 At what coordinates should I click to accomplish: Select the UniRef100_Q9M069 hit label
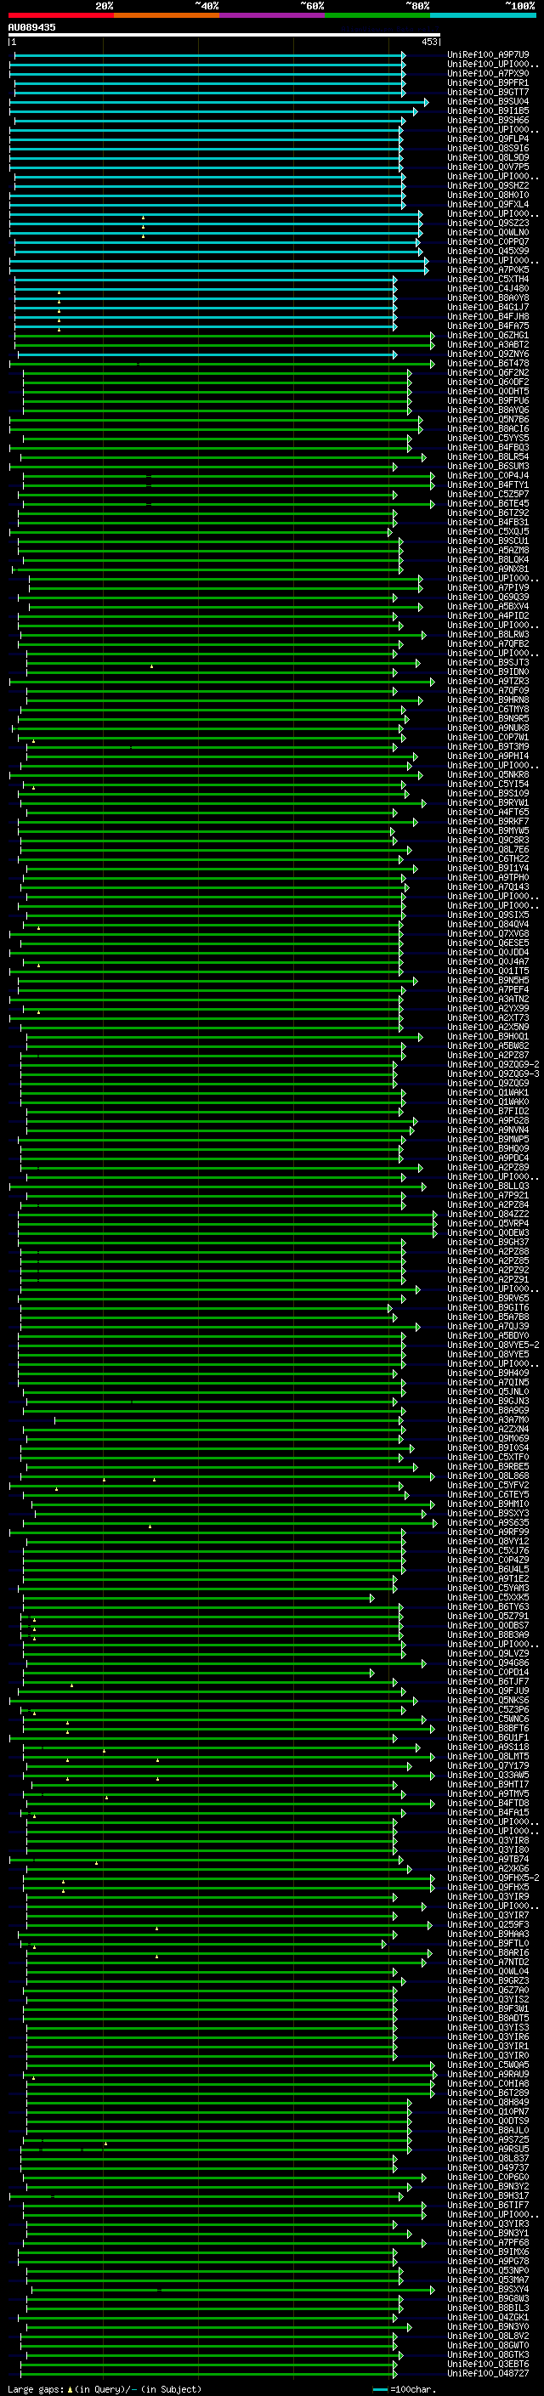[x=488, y=1438]
